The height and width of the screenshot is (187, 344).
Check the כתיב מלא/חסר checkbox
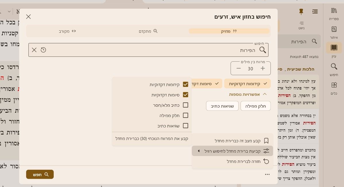185,105
